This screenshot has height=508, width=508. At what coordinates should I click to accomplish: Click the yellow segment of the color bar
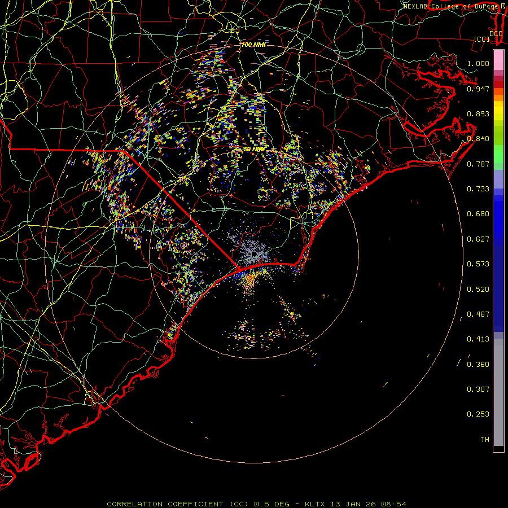click(498, 111)
